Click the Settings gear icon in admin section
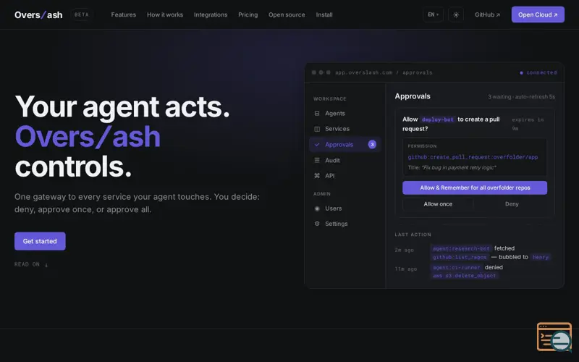Viewport: 579px width, 362px height. [x=317, y=224]
